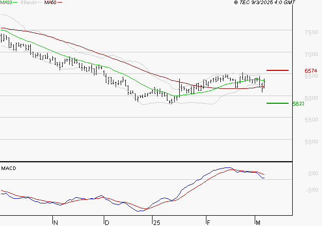The height and width of the screenshot is (226, 322).
Task: Click the 6500 price axis label
Action: click(311, 76)
